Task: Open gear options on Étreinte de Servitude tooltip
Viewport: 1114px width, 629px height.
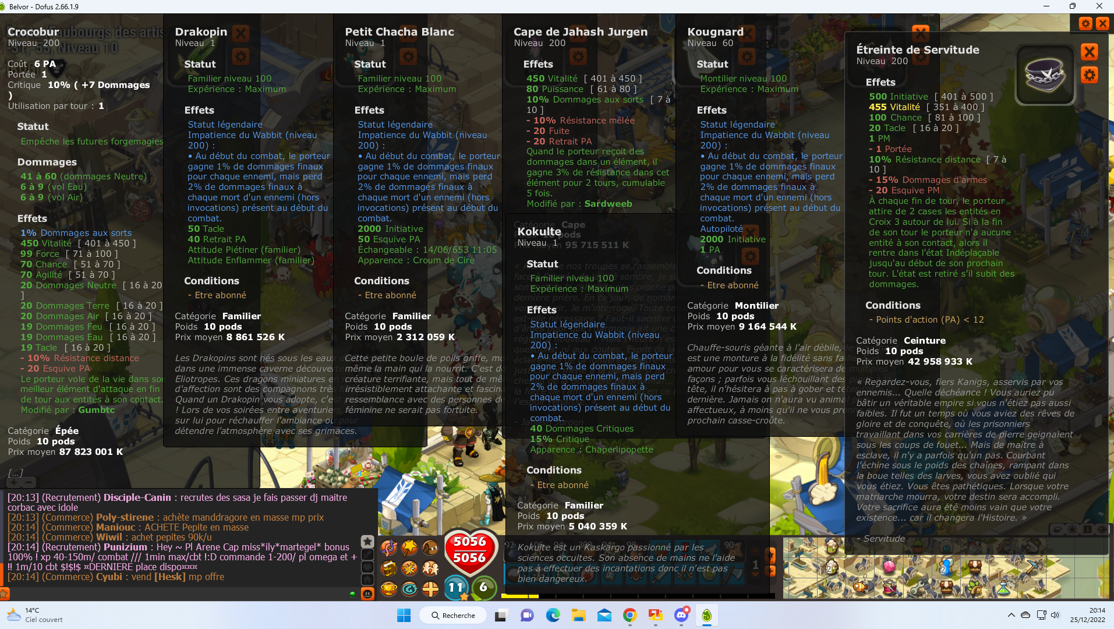Action: (x=1090, y=75)
